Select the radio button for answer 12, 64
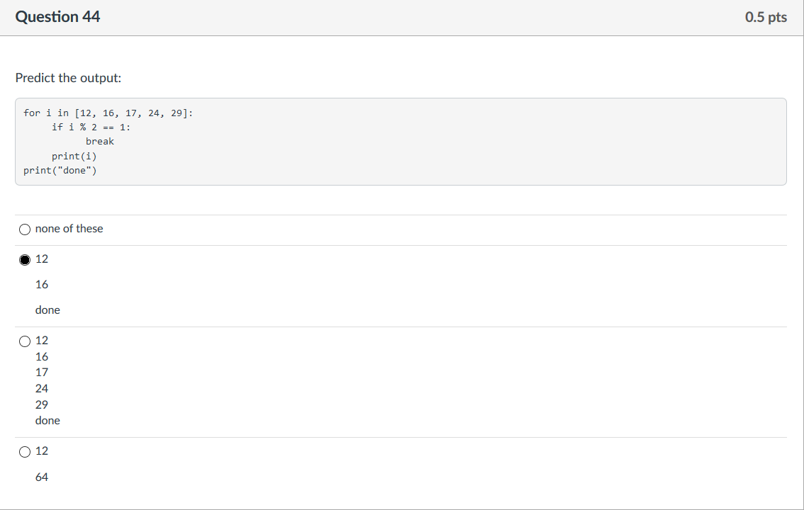The height and width of the screenshot is (510, 804). click(25, 452)
